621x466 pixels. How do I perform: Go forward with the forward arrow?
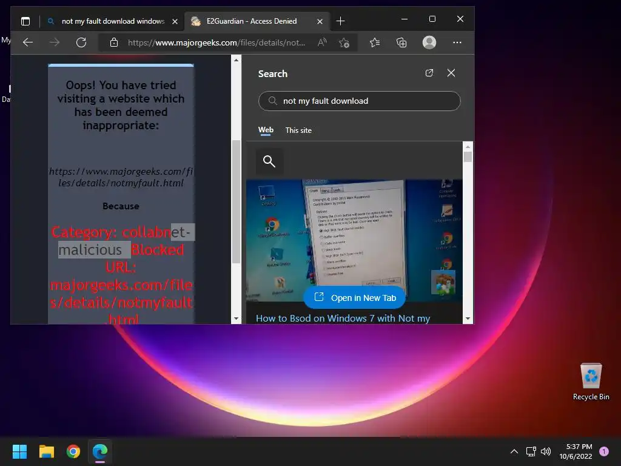[x=55, y=42]
